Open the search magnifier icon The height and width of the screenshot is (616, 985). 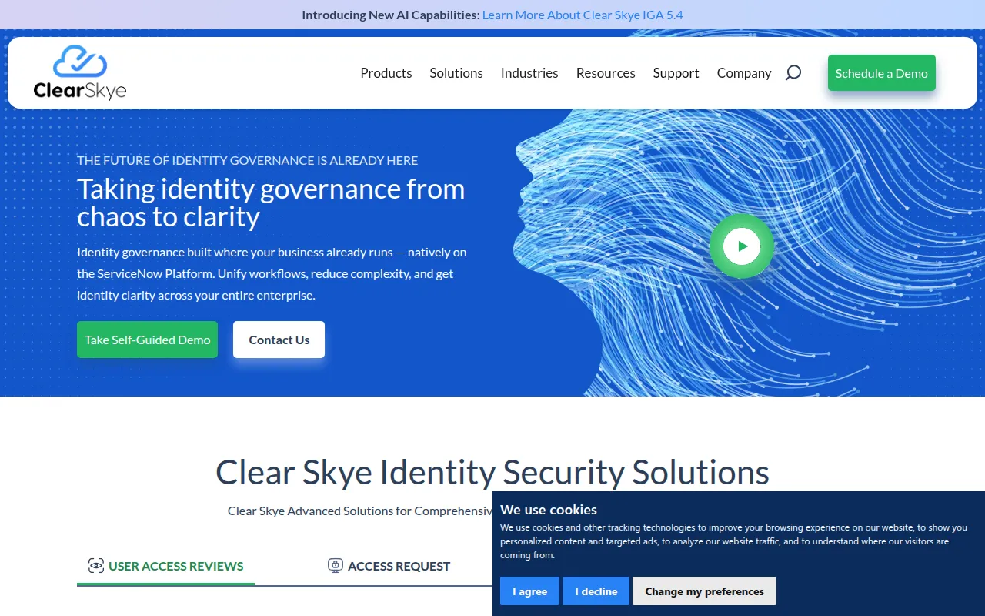(793, 73)
